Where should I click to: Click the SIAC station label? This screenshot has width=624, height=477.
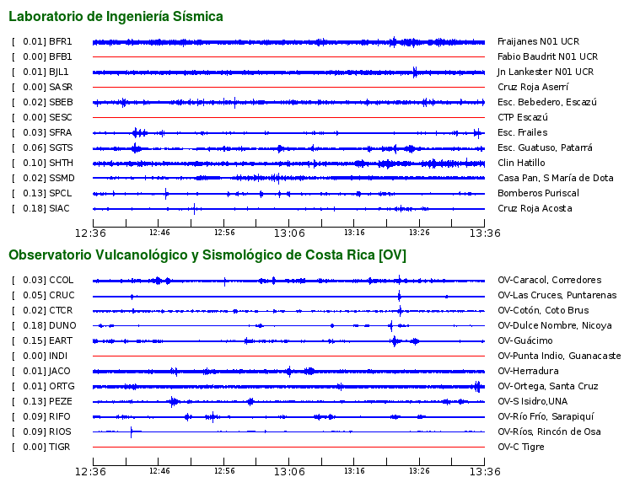[59, 208]
